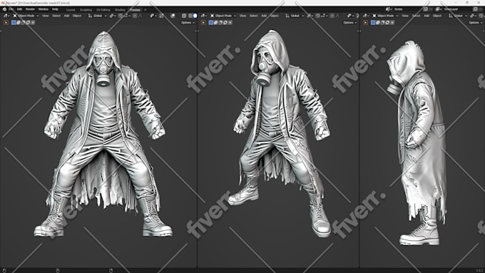Click the new scene icon beside Scene field
The height and width of the screenshot is (273, 485).
tap(426, 9)
